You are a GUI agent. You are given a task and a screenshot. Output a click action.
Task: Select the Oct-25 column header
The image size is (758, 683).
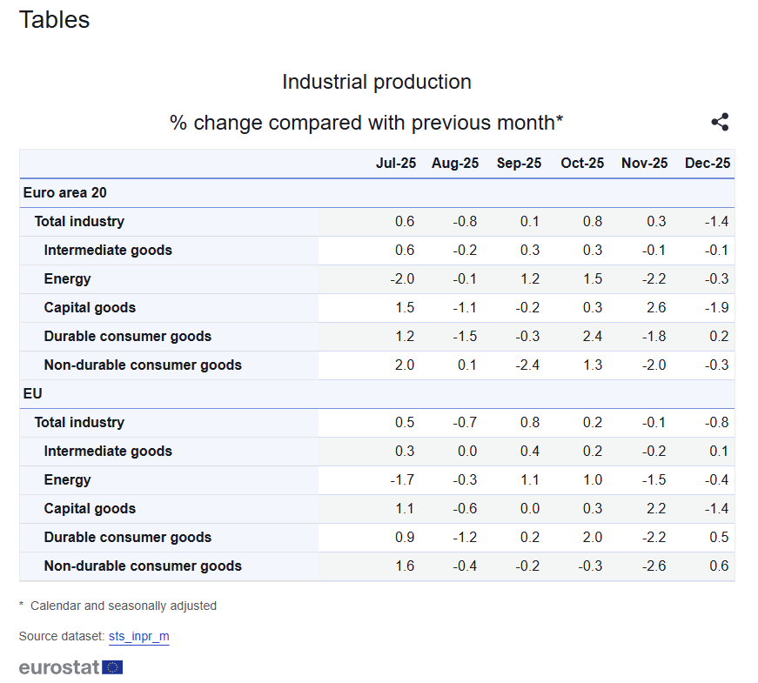pos(582,164)
